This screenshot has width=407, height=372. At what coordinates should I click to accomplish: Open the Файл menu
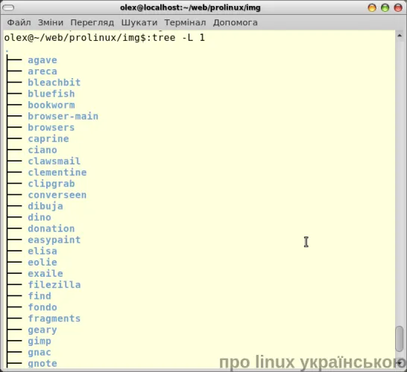click(x=19, y=22)
